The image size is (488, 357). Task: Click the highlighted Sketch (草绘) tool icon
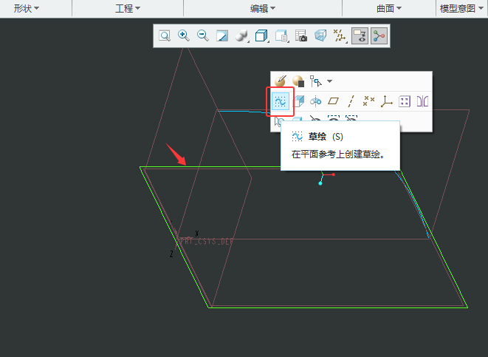[280, 101]
